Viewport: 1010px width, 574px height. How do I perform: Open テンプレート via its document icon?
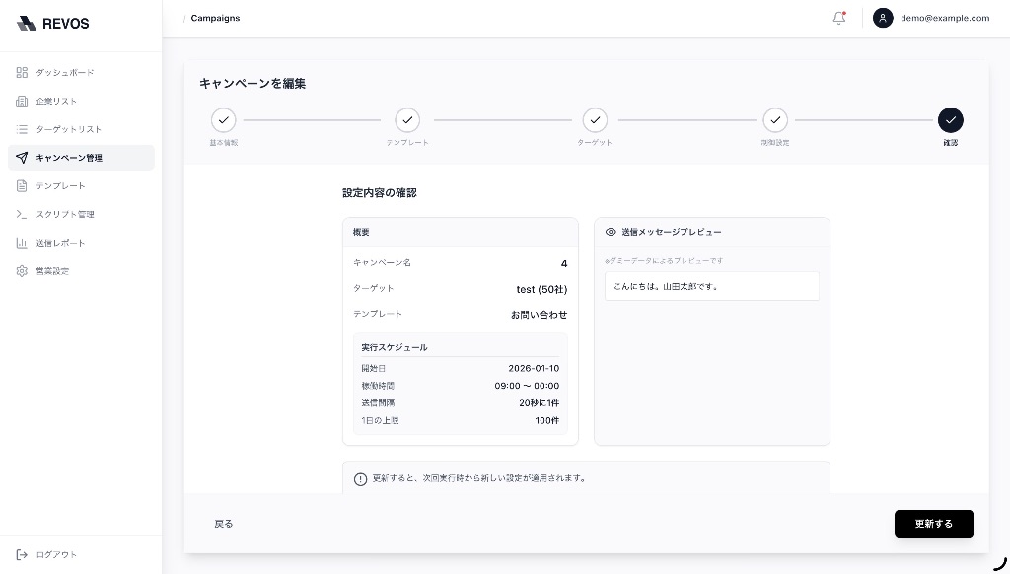tap(22, 185)
